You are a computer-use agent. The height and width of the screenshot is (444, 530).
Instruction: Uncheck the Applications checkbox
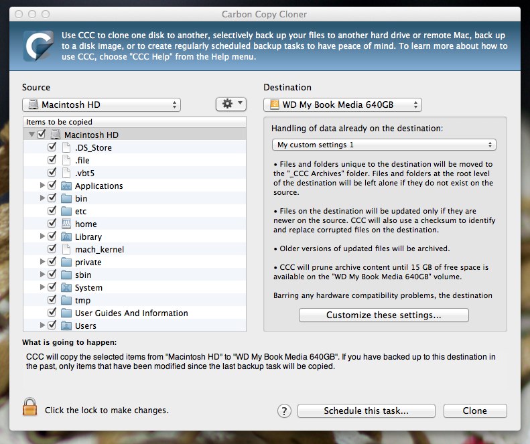click(x=52, y=186)
